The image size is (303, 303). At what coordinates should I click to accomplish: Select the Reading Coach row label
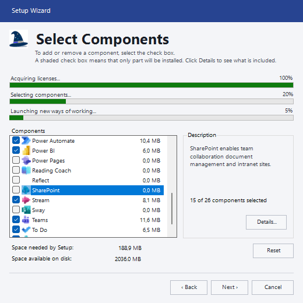(x=52, y=171)
